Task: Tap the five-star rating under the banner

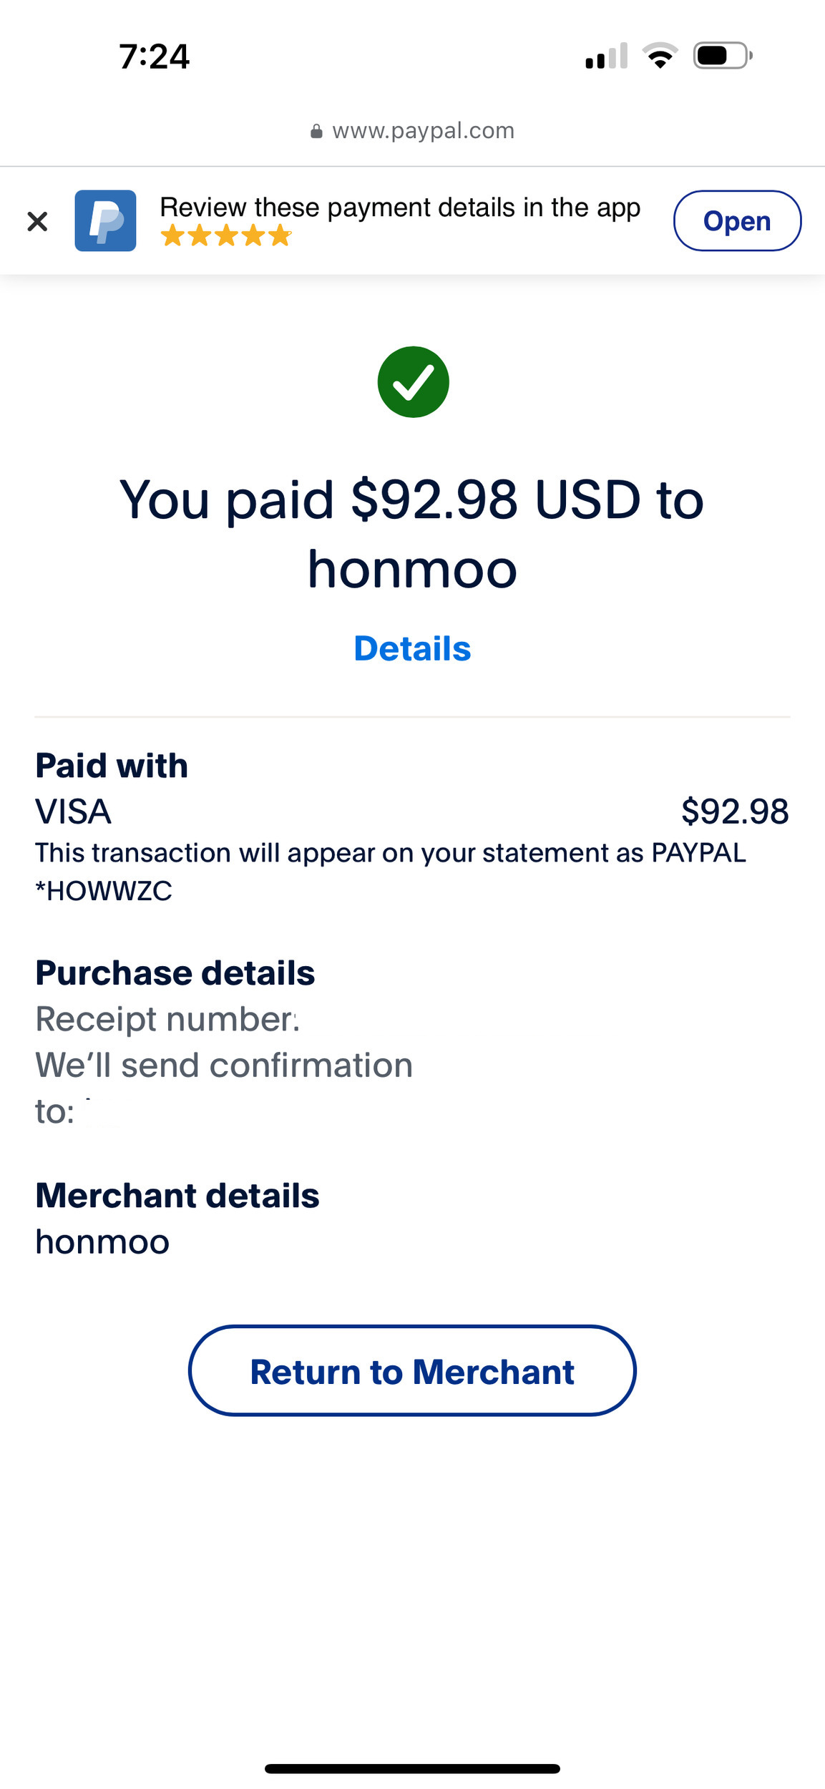Action: pos(225,235)
